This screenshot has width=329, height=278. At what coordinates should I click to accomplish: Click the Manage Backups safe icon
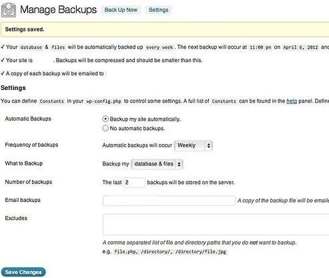click(x=9, y=10)
